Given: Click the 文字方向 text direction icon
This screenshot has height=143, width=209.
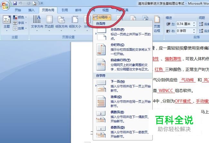Looking at the screenshot, I should (37, 19).
